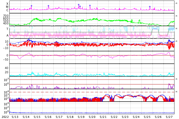Click the 'rt' label beside the T/A panel
The height and width of the screenshot is (119, 179).
(x=176, y=28)
